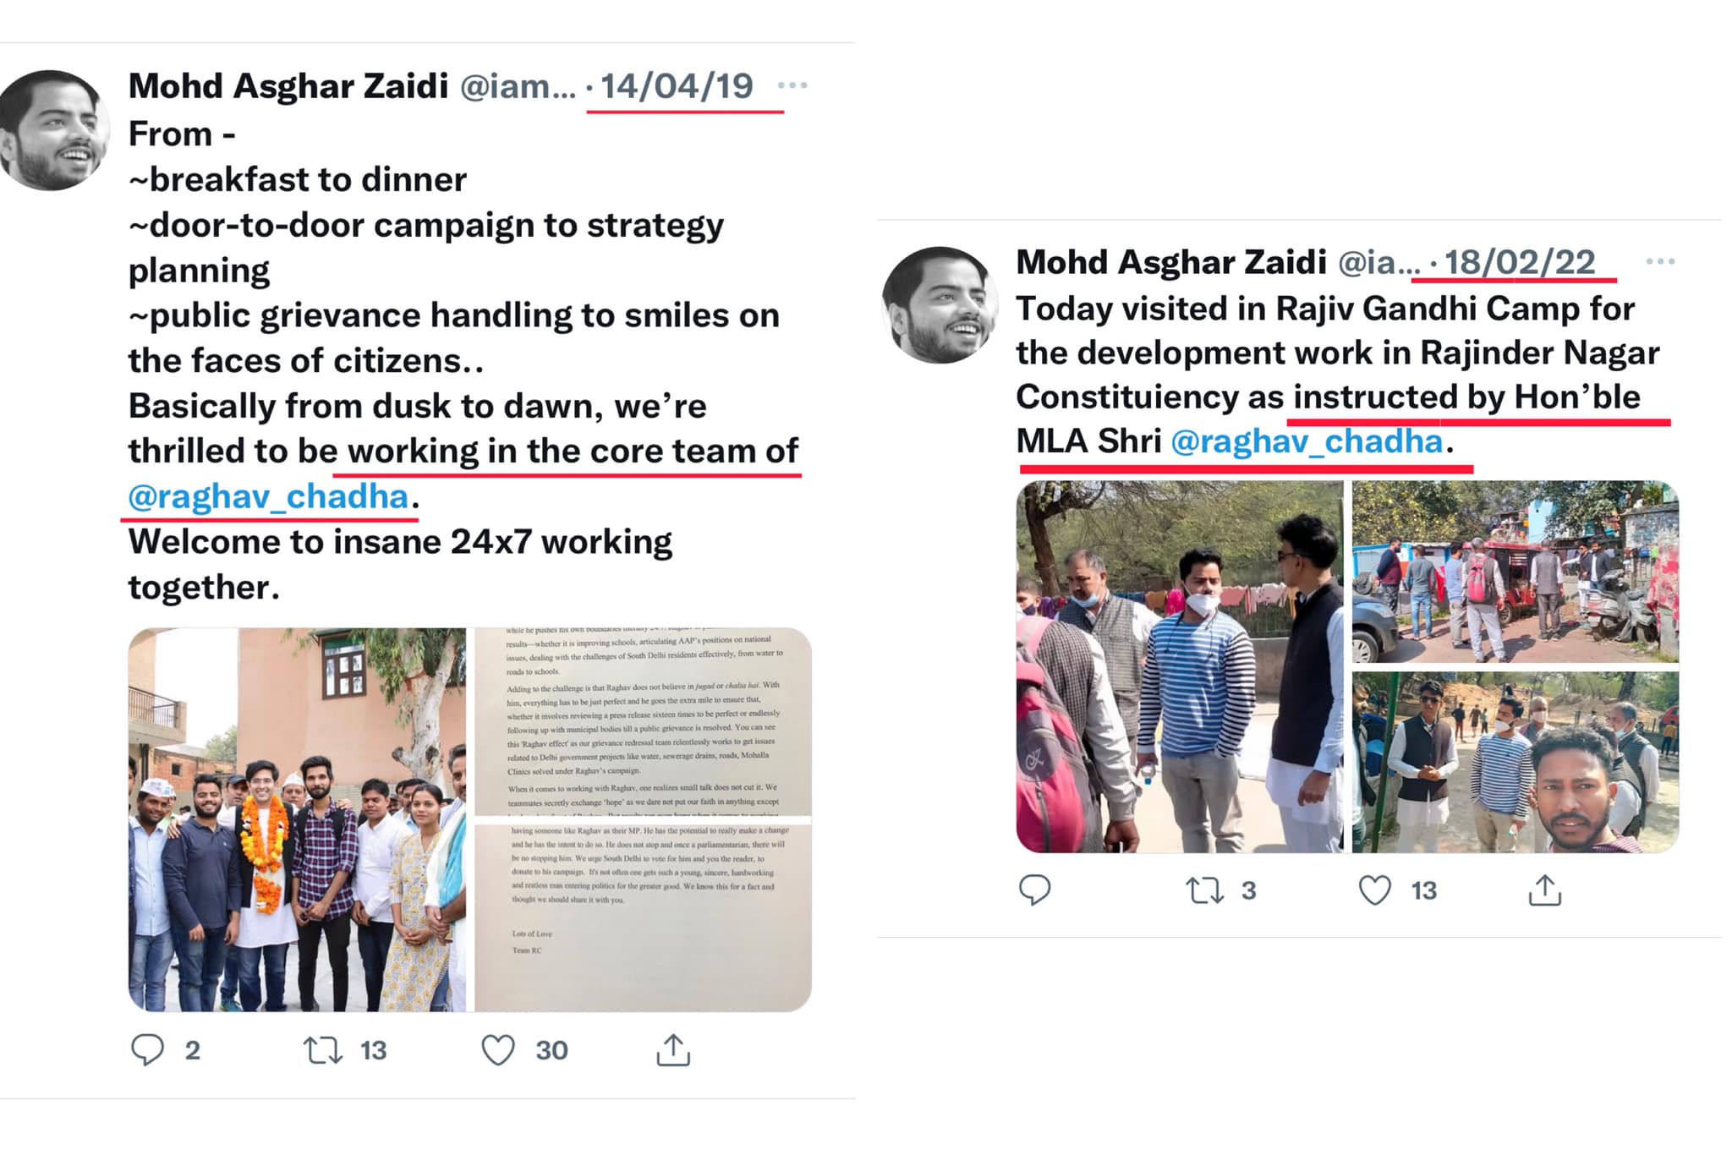
Task: Open the 18/02/22 tweet date link
Action: pyautogui.click(x=1520, y=263)
